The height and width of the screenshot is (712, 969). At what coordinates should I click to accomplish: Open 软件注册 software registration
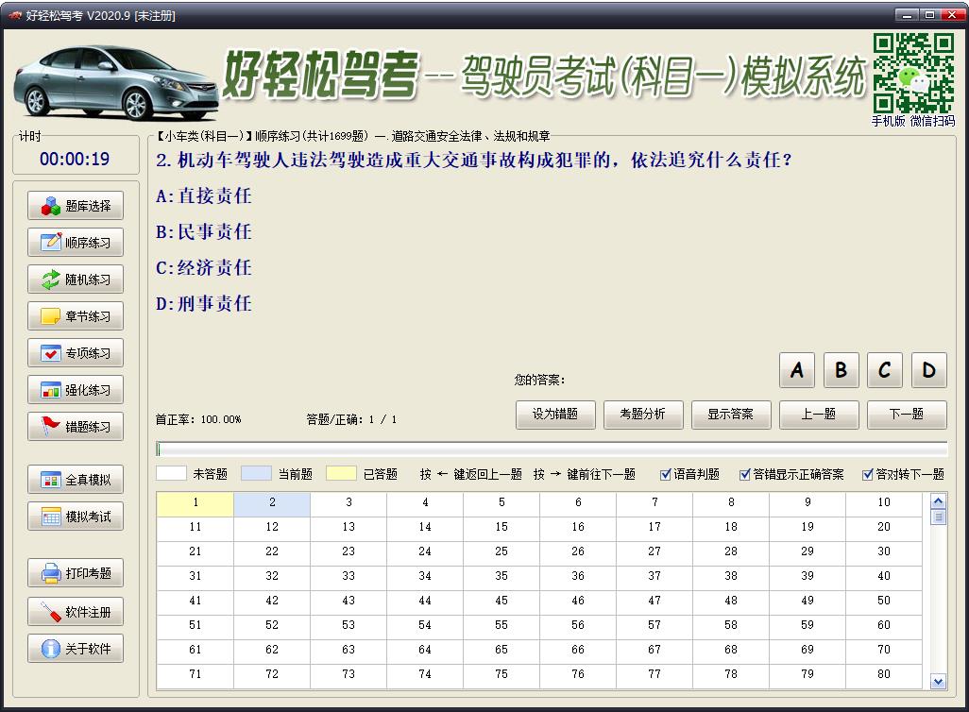tap(76, 612)
